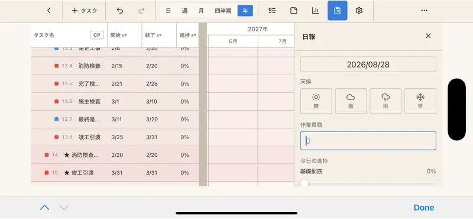Click the 7月 month header
473x219 pixels.
point(283,41)
